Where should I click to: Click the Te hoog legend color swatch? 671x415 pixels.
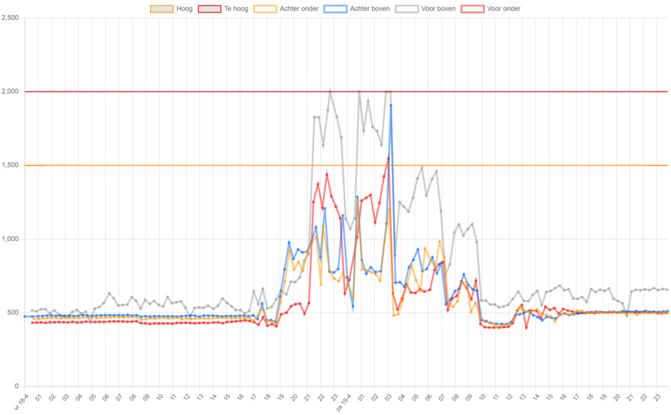209,9
